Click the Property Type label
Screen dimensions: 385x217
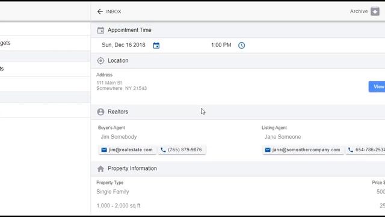(x=109, y=183)
